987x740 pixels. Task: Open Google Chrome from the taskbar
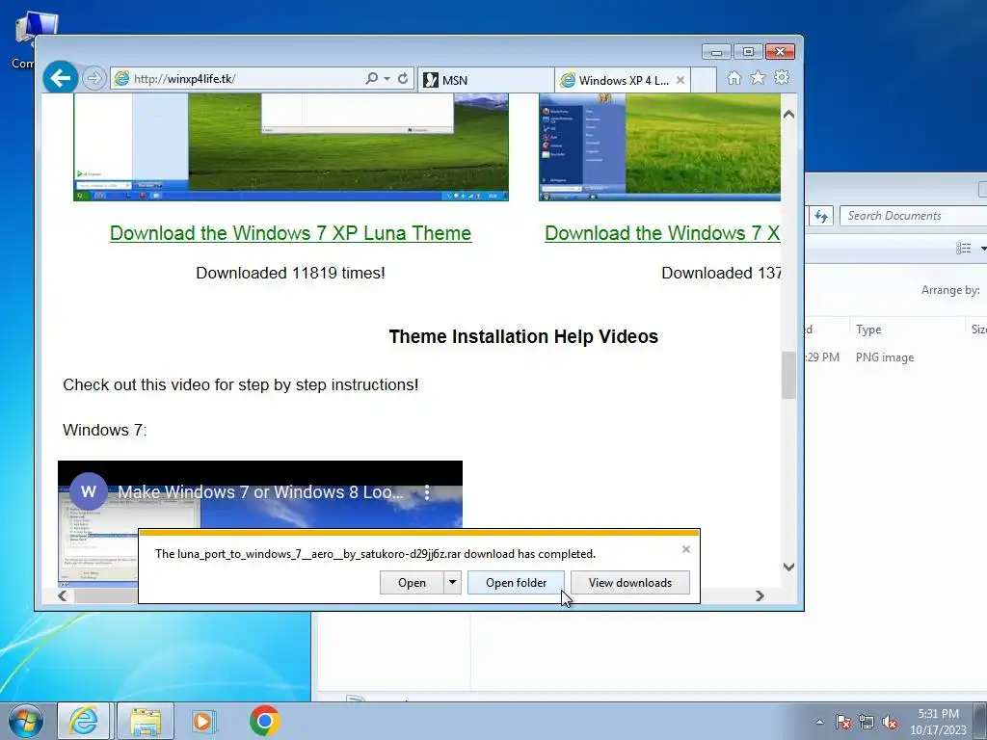[265, 721]
